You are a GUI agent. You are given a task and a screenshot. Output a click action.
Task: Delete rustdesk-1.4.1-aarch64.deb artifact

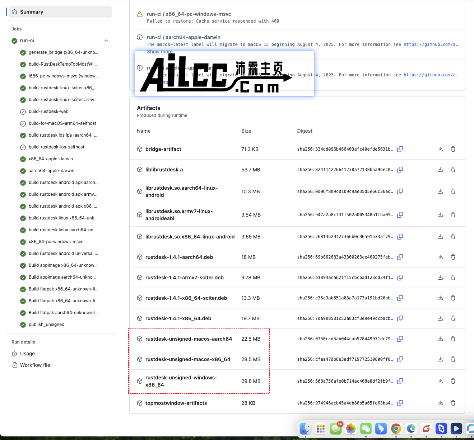(453, 257)
